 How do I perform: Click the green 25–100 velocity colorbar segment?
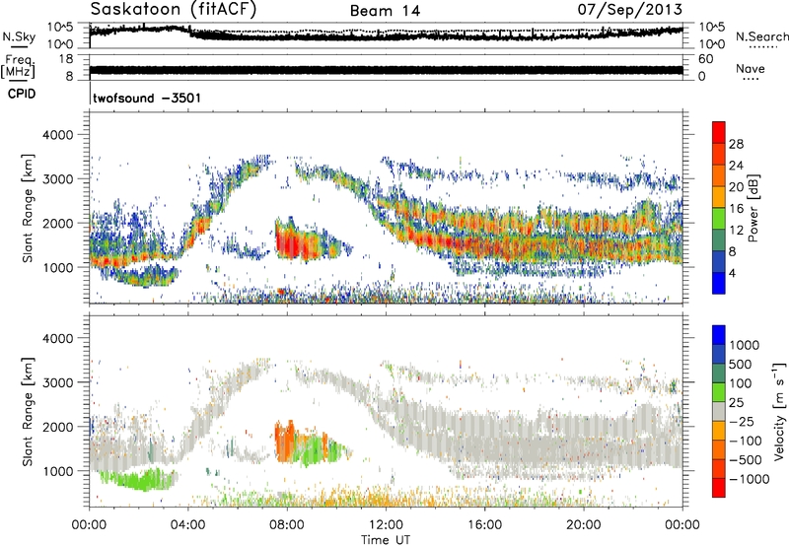(x=719, y=392)
